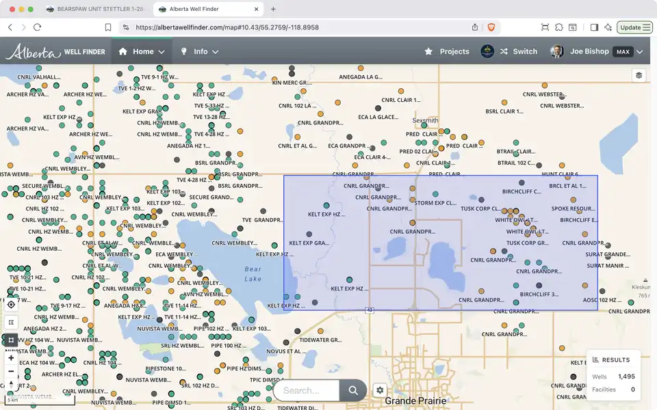Click the MAX plan badge

coord(623,52)
